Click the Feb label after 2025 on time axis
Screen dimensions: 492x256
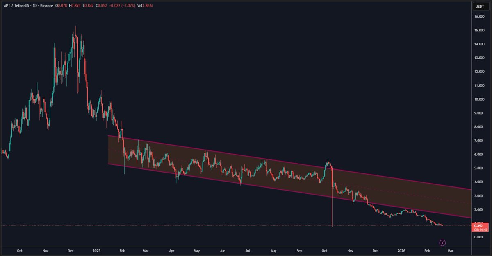point(122,250)
